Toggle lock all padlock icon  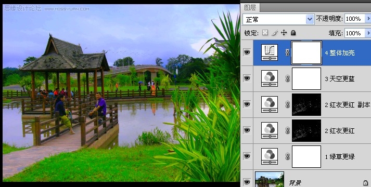click(293, 33)
